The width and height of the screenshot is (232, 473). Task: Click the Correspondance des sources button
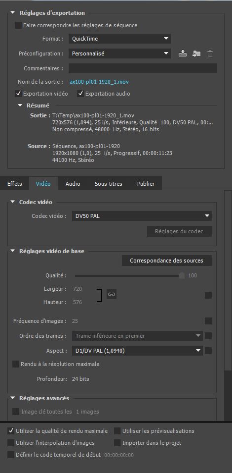[x=167, y=261]
